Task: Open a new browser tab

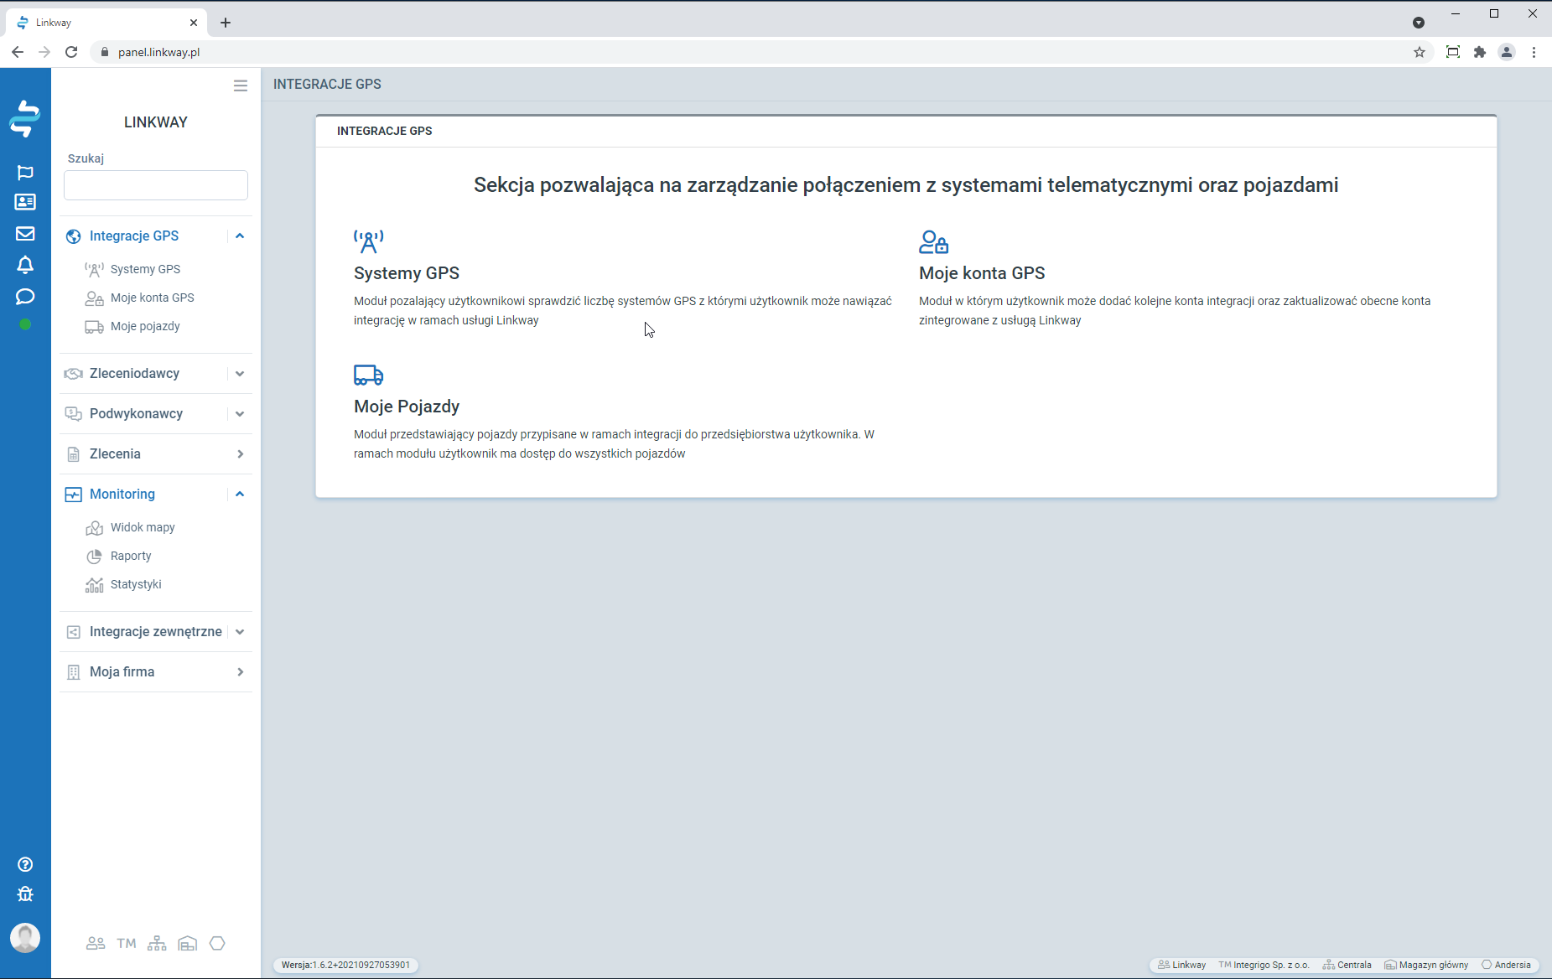Action: (226, 23)
